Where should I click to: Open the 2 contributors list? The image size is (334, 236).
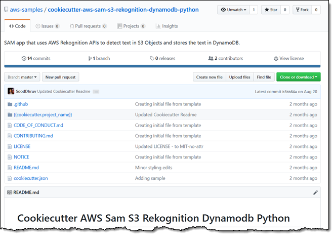[225, 58]
